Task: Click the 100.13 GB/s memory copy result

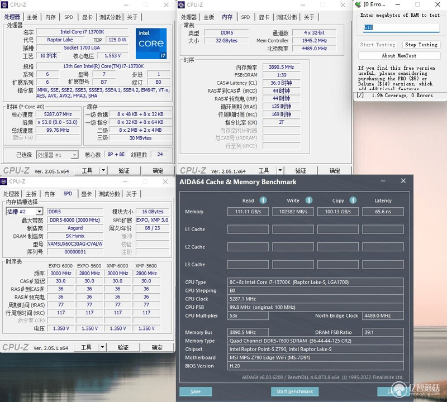Action: click(x=338, y=212)
